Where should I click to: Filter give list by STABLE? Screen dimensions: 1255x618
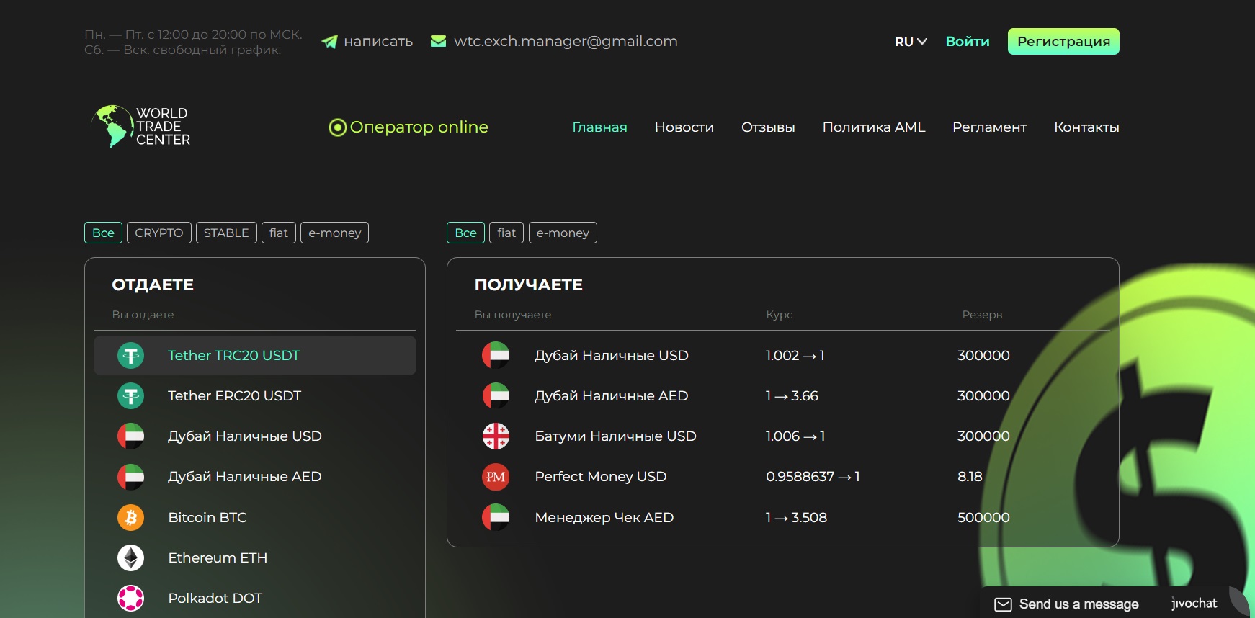click(x=226, y=233)
